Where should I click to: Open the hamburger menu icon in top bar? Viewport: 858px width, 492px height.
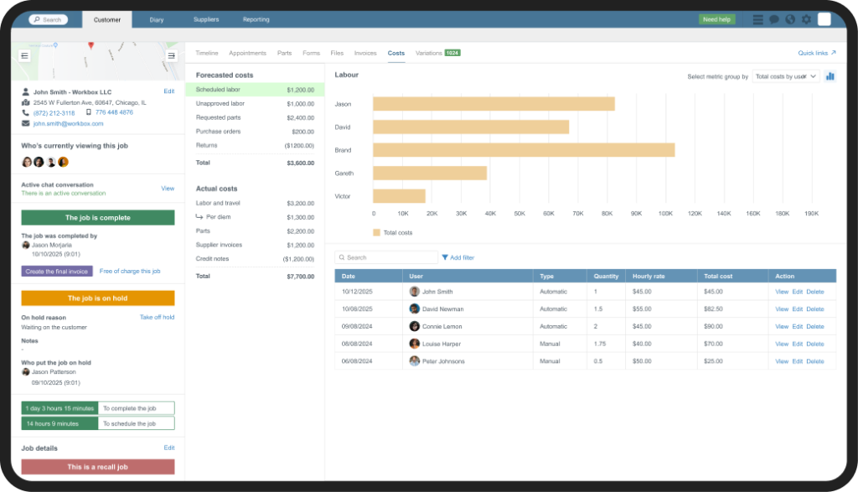(758, 19)
